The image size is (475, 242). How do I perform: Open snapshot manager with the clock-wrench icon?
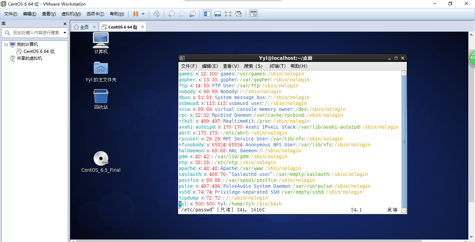(192, 14)
